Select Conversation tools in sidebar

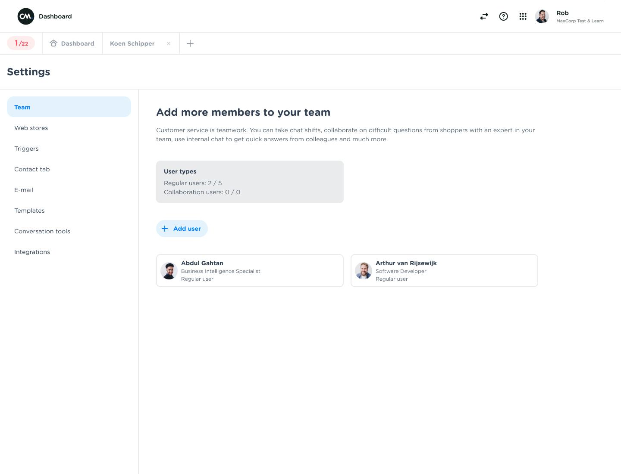42,231
